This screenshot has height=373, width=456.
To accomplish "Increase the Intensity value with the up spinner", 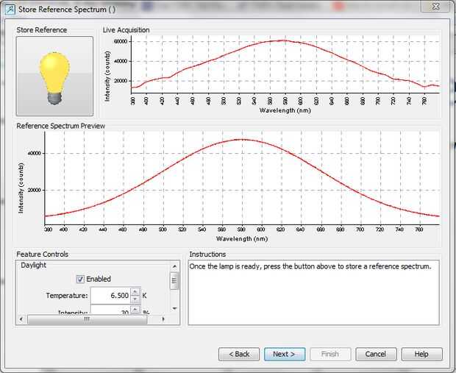I will tap(135, 309).
